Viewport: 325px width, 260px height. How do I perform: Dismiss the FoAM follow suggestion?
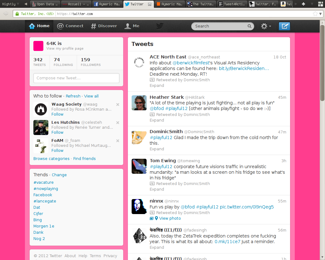(x=118, y=141)
